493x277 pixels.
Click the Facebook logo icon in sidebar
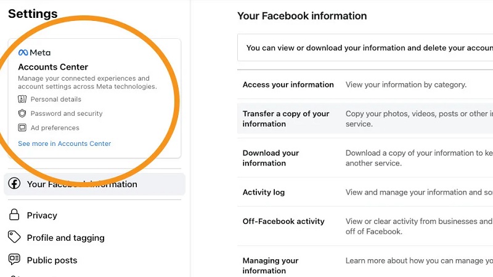(14, 184)
